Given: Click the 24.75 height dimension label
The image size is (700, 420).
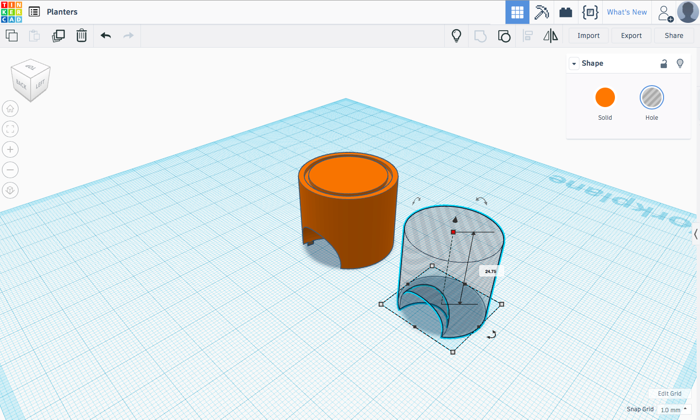Looking at the screenshot, I should point(491,272).
